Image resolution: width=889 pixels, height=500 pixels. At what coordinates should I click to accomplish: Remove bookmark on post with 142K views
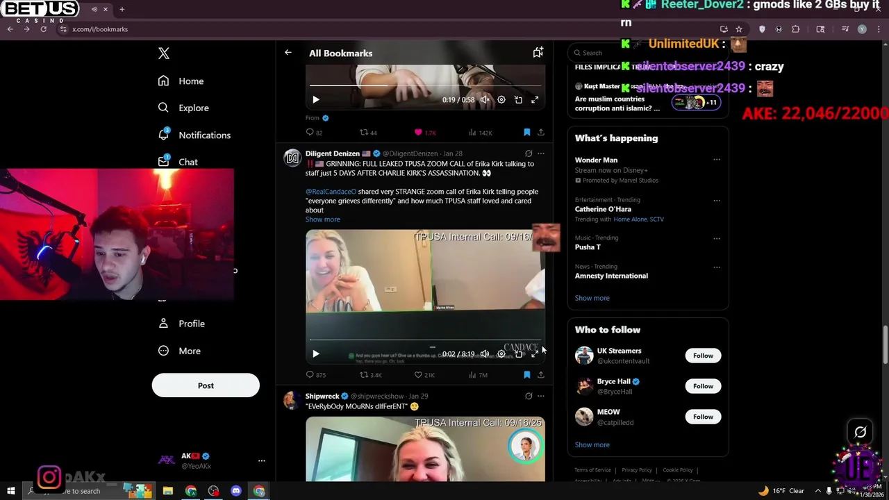click(527, 132)
